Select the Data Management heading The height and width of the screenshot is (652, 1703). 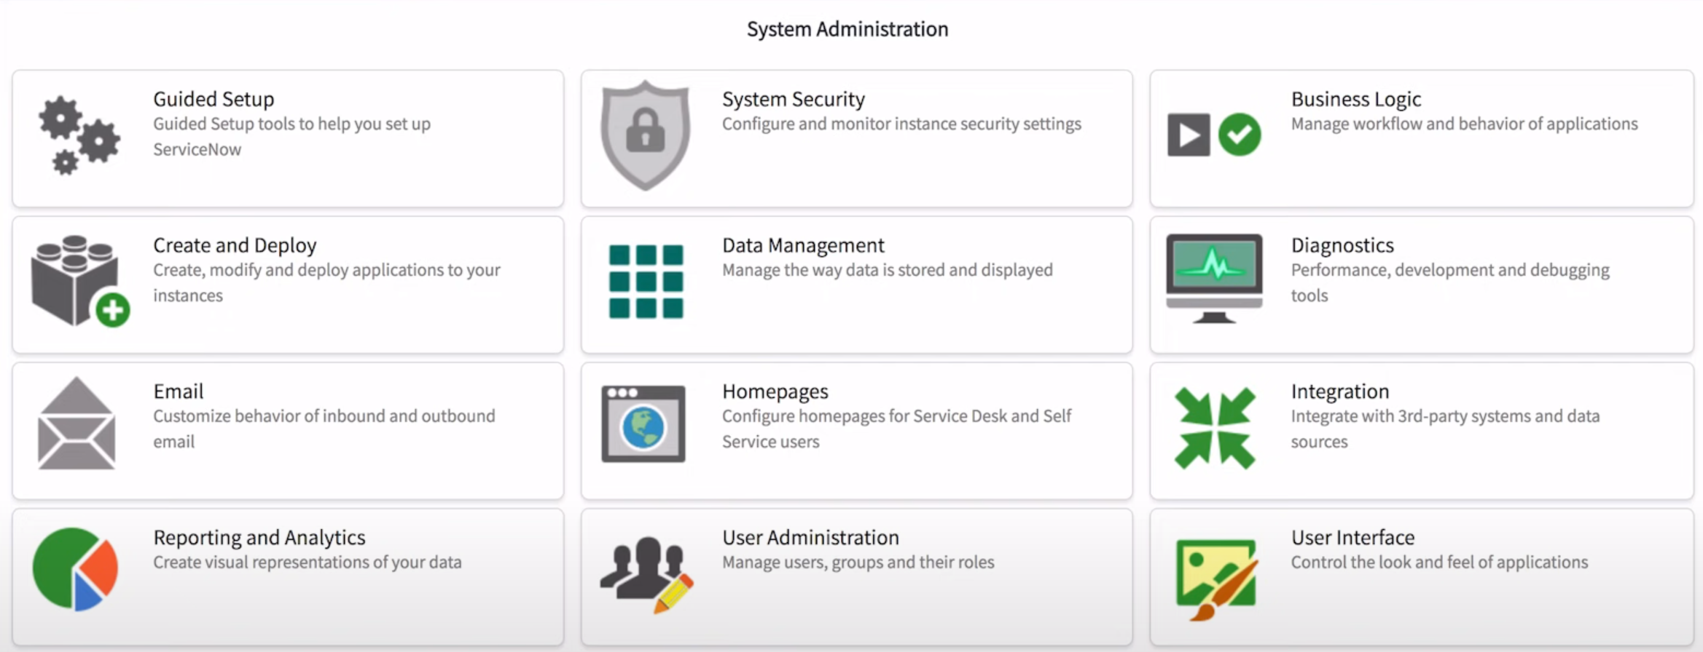click(x=802, y=245)
